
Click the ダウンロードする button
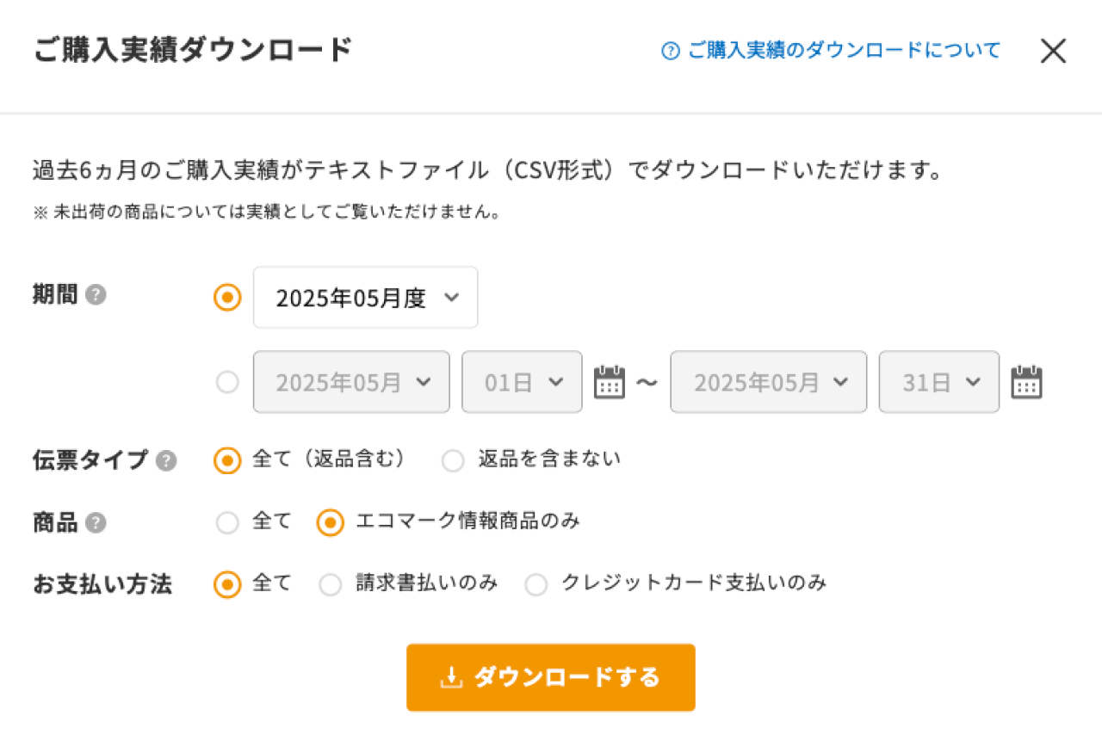(x=551, y=678)
